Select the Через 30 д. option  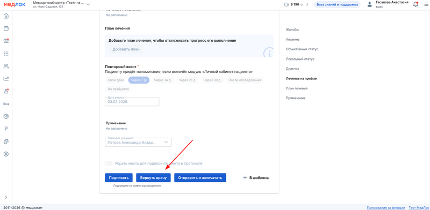212,80
